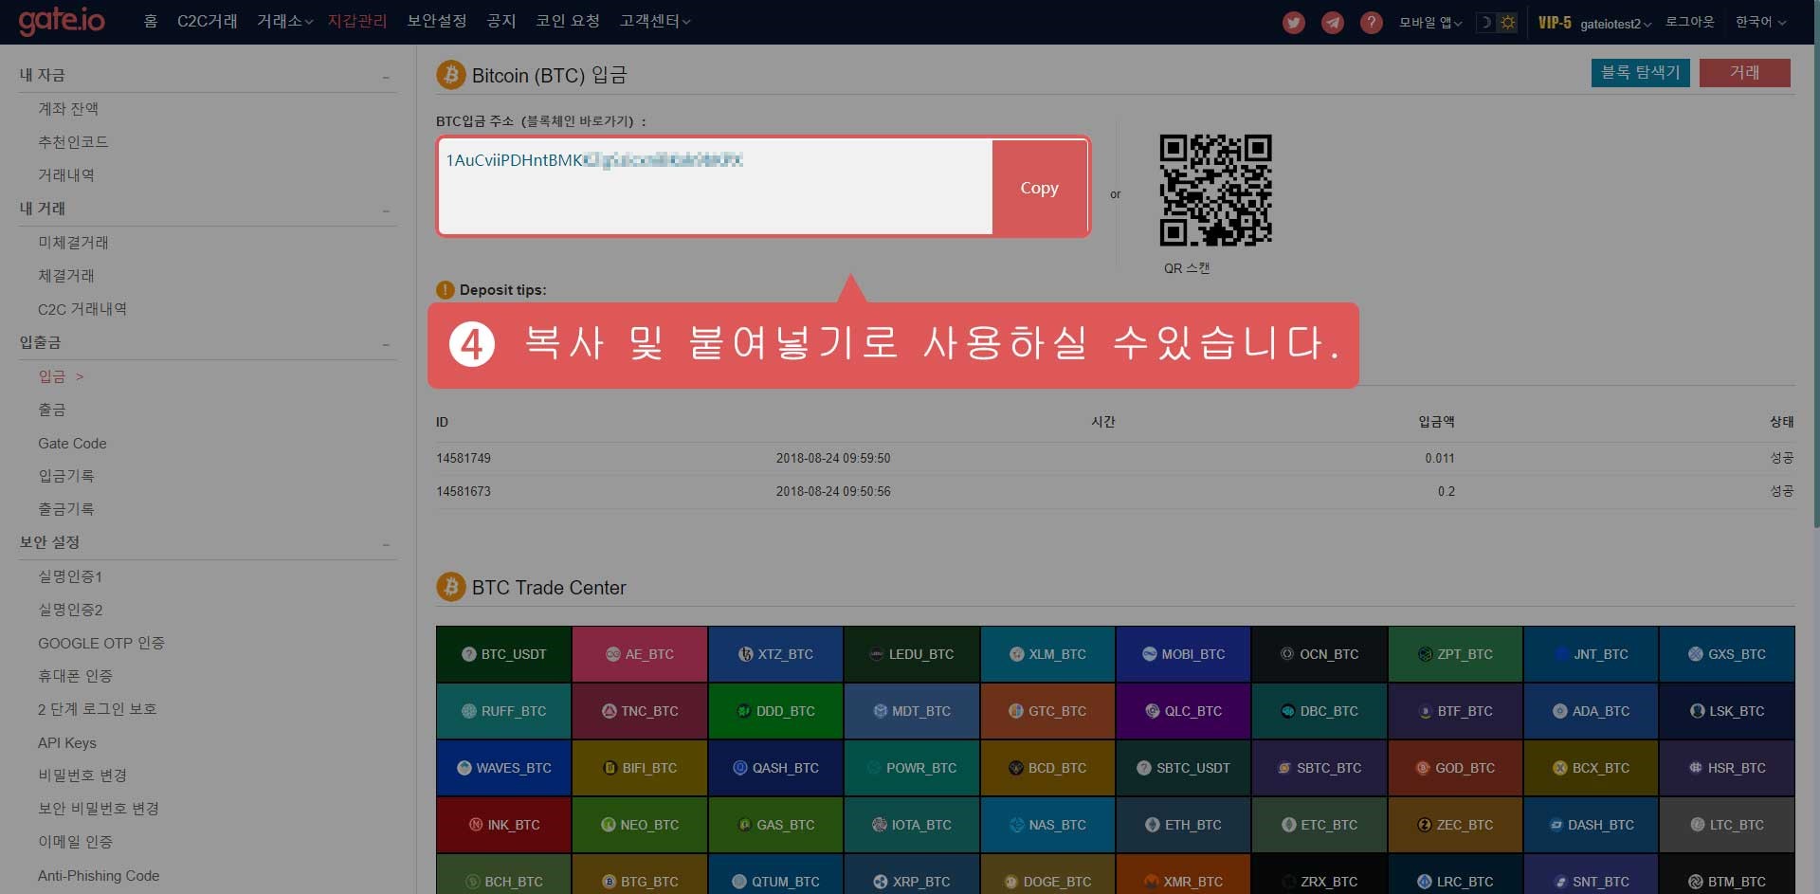Click the VIP-5 badge
The width and height of the screenshot is (1820, 894).
click(1555, 23)
